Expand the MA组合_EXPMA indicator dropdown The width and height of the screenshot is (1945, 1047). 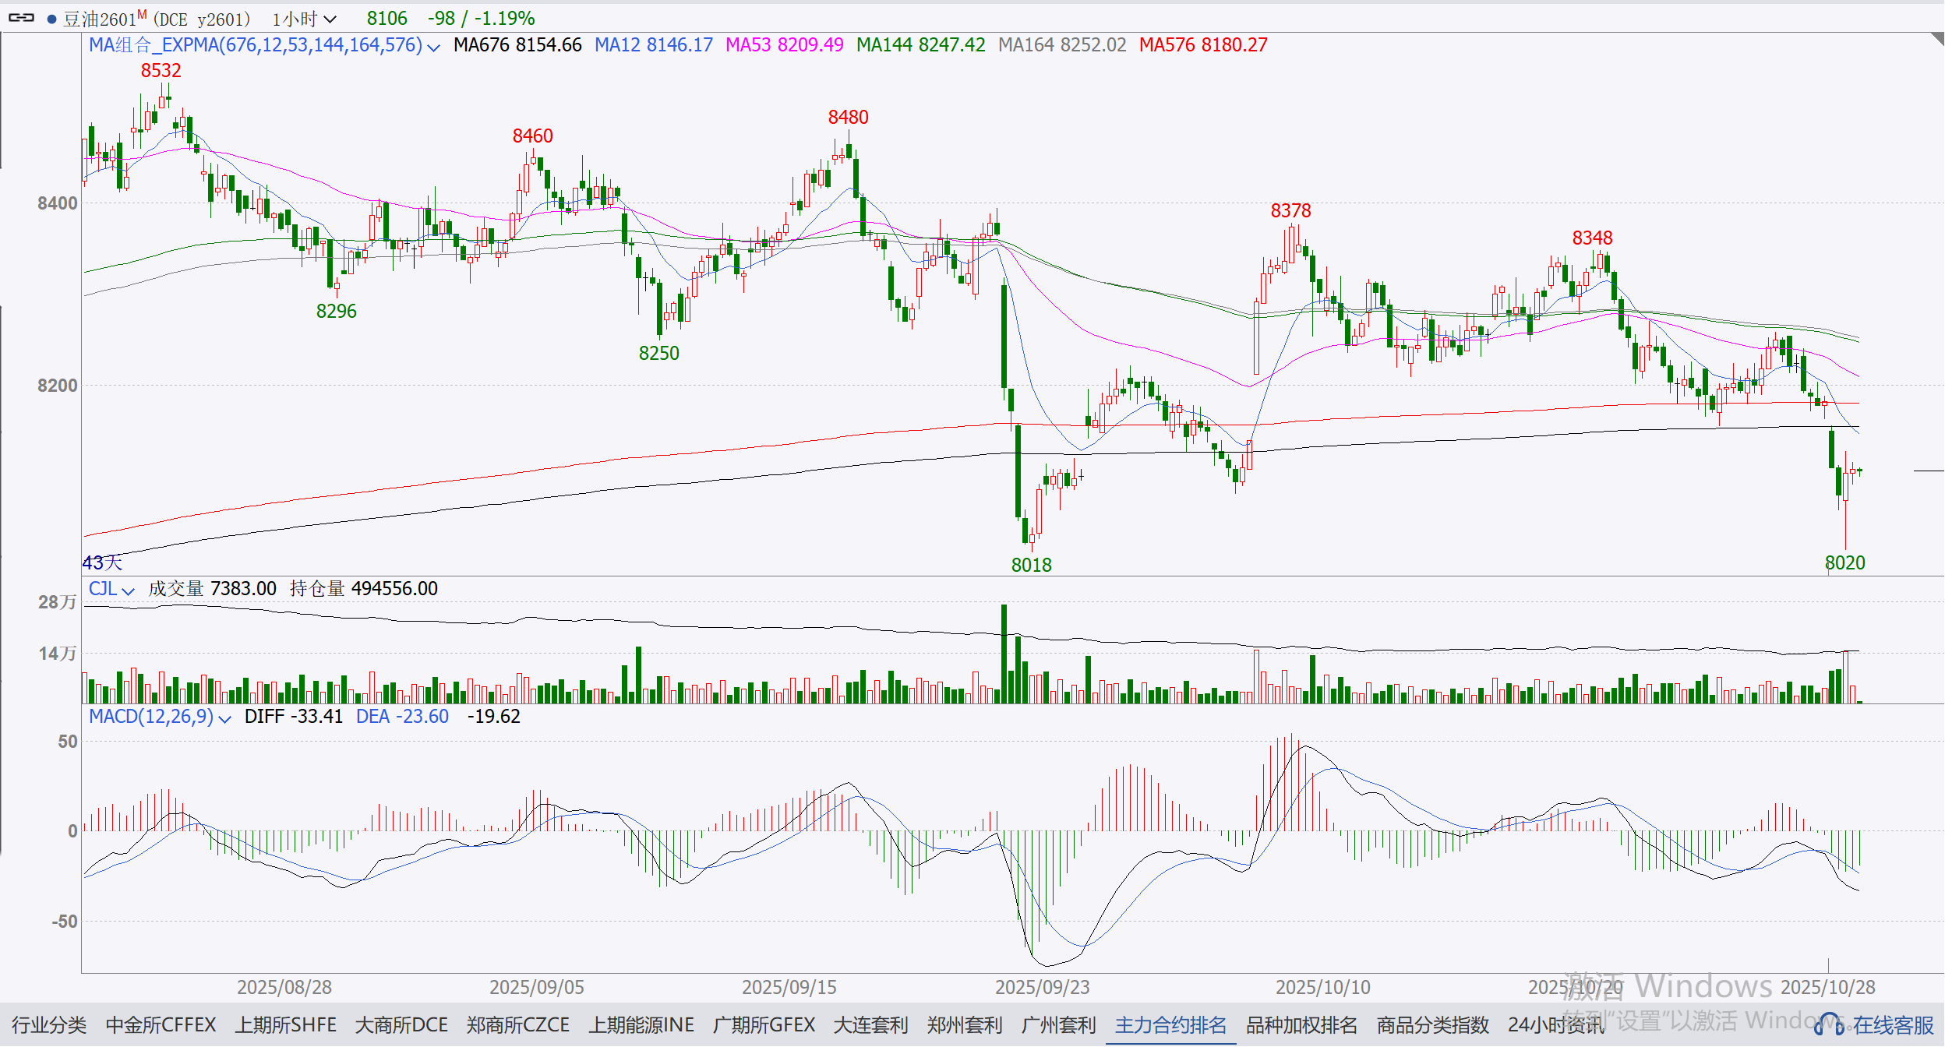tap(434, 47)
